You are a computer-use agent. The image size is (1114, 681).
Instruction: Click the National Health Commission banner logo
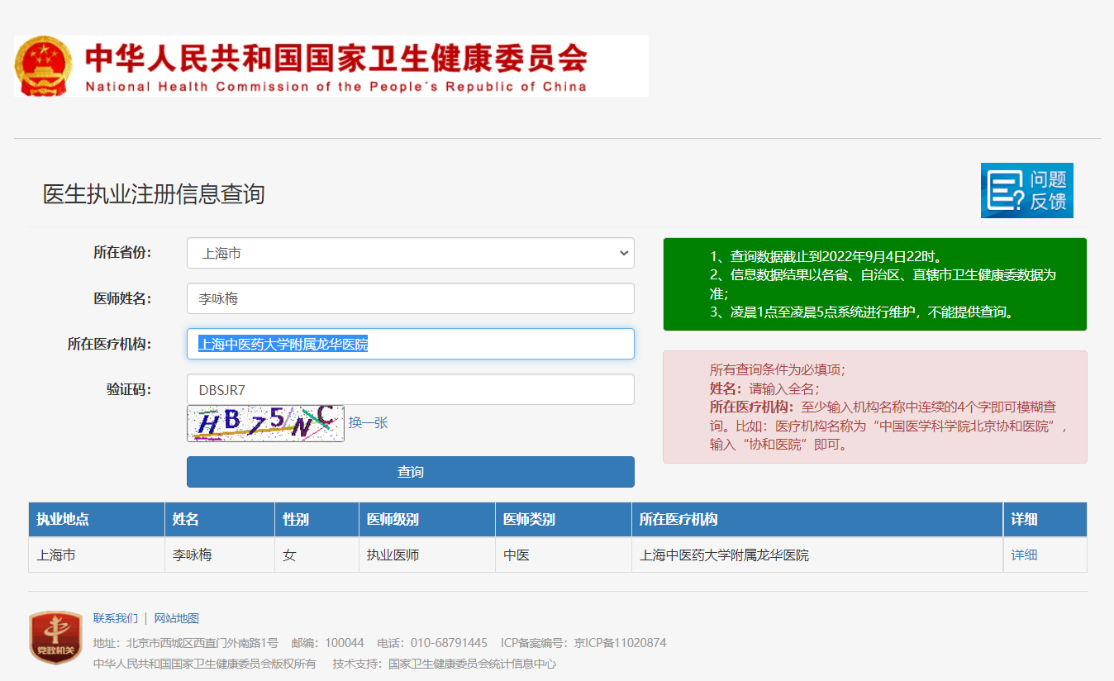331,66
